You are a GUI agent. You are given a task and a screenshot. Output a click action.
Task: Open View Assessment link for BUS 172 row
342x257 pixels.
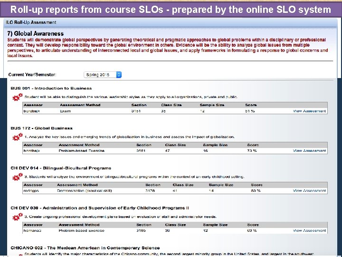(x=309, y=151)
